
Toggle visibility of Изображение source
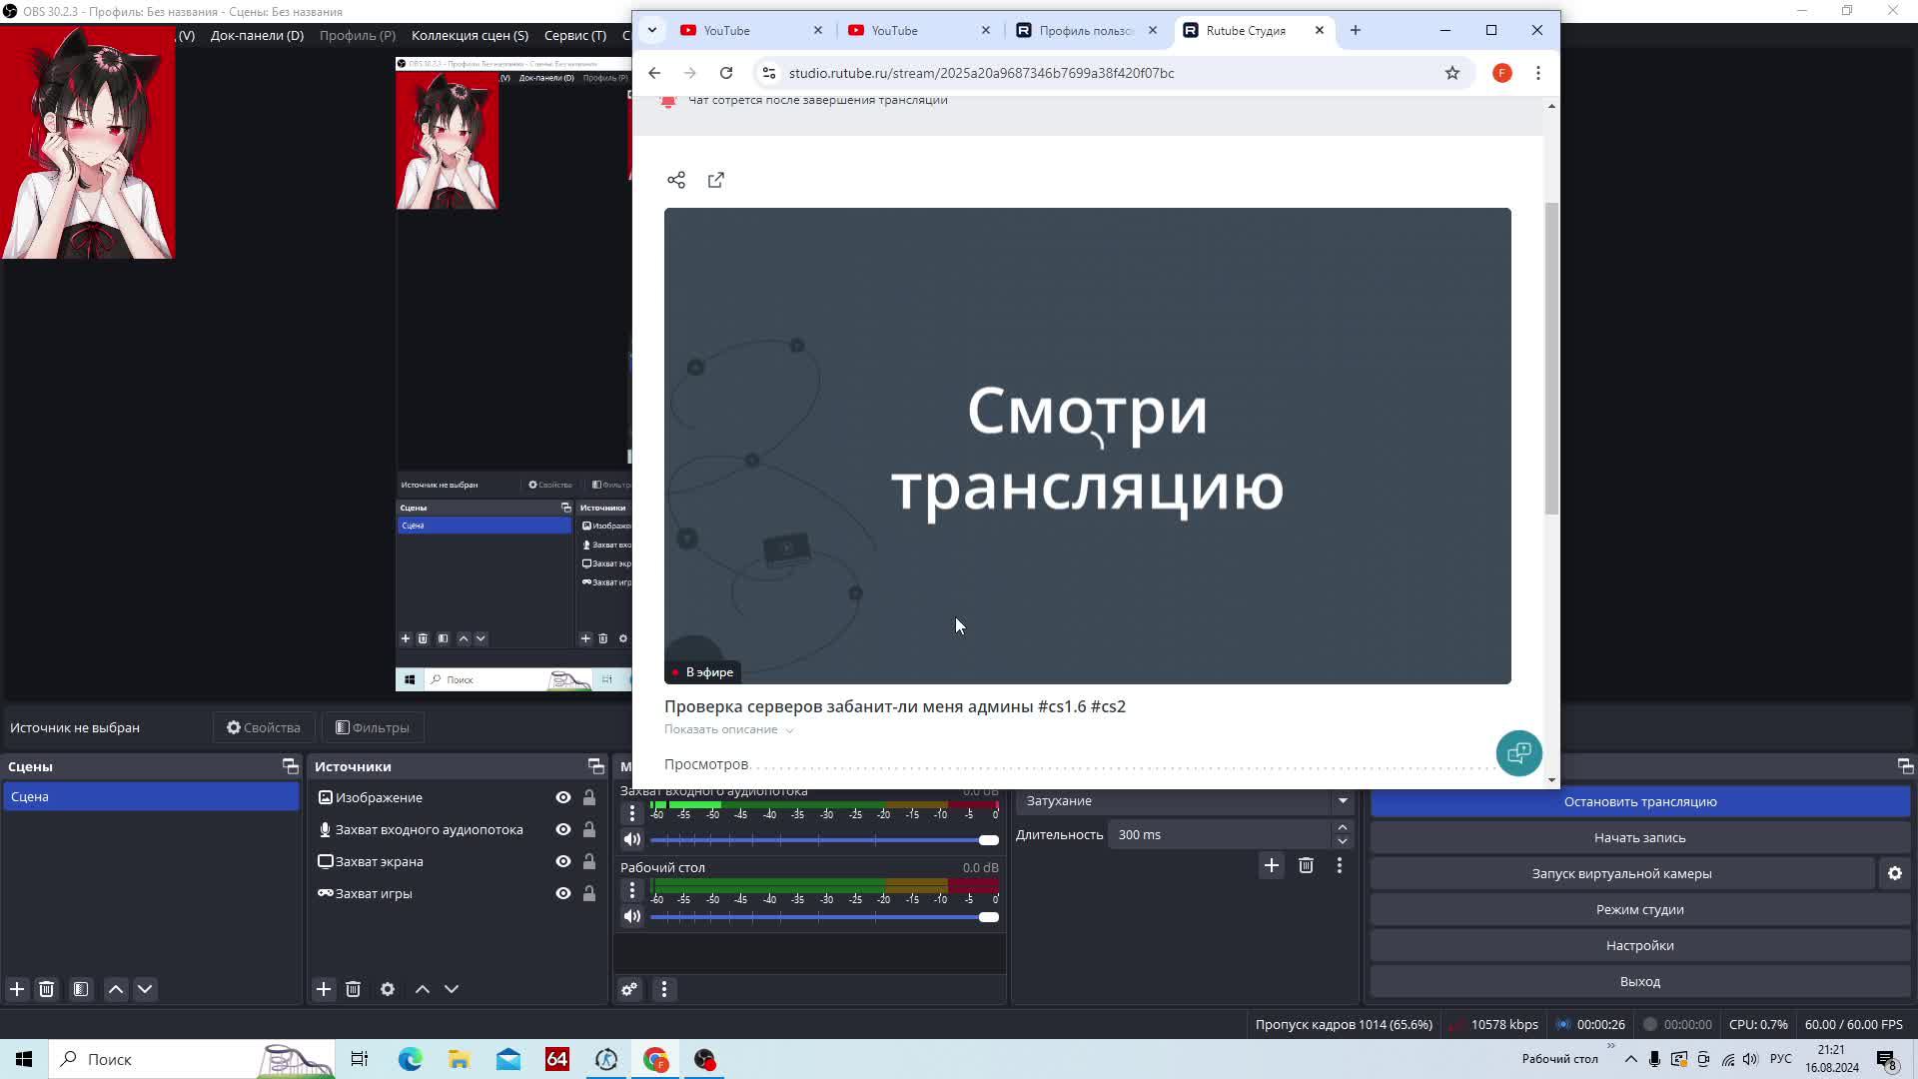pos(563,797)
